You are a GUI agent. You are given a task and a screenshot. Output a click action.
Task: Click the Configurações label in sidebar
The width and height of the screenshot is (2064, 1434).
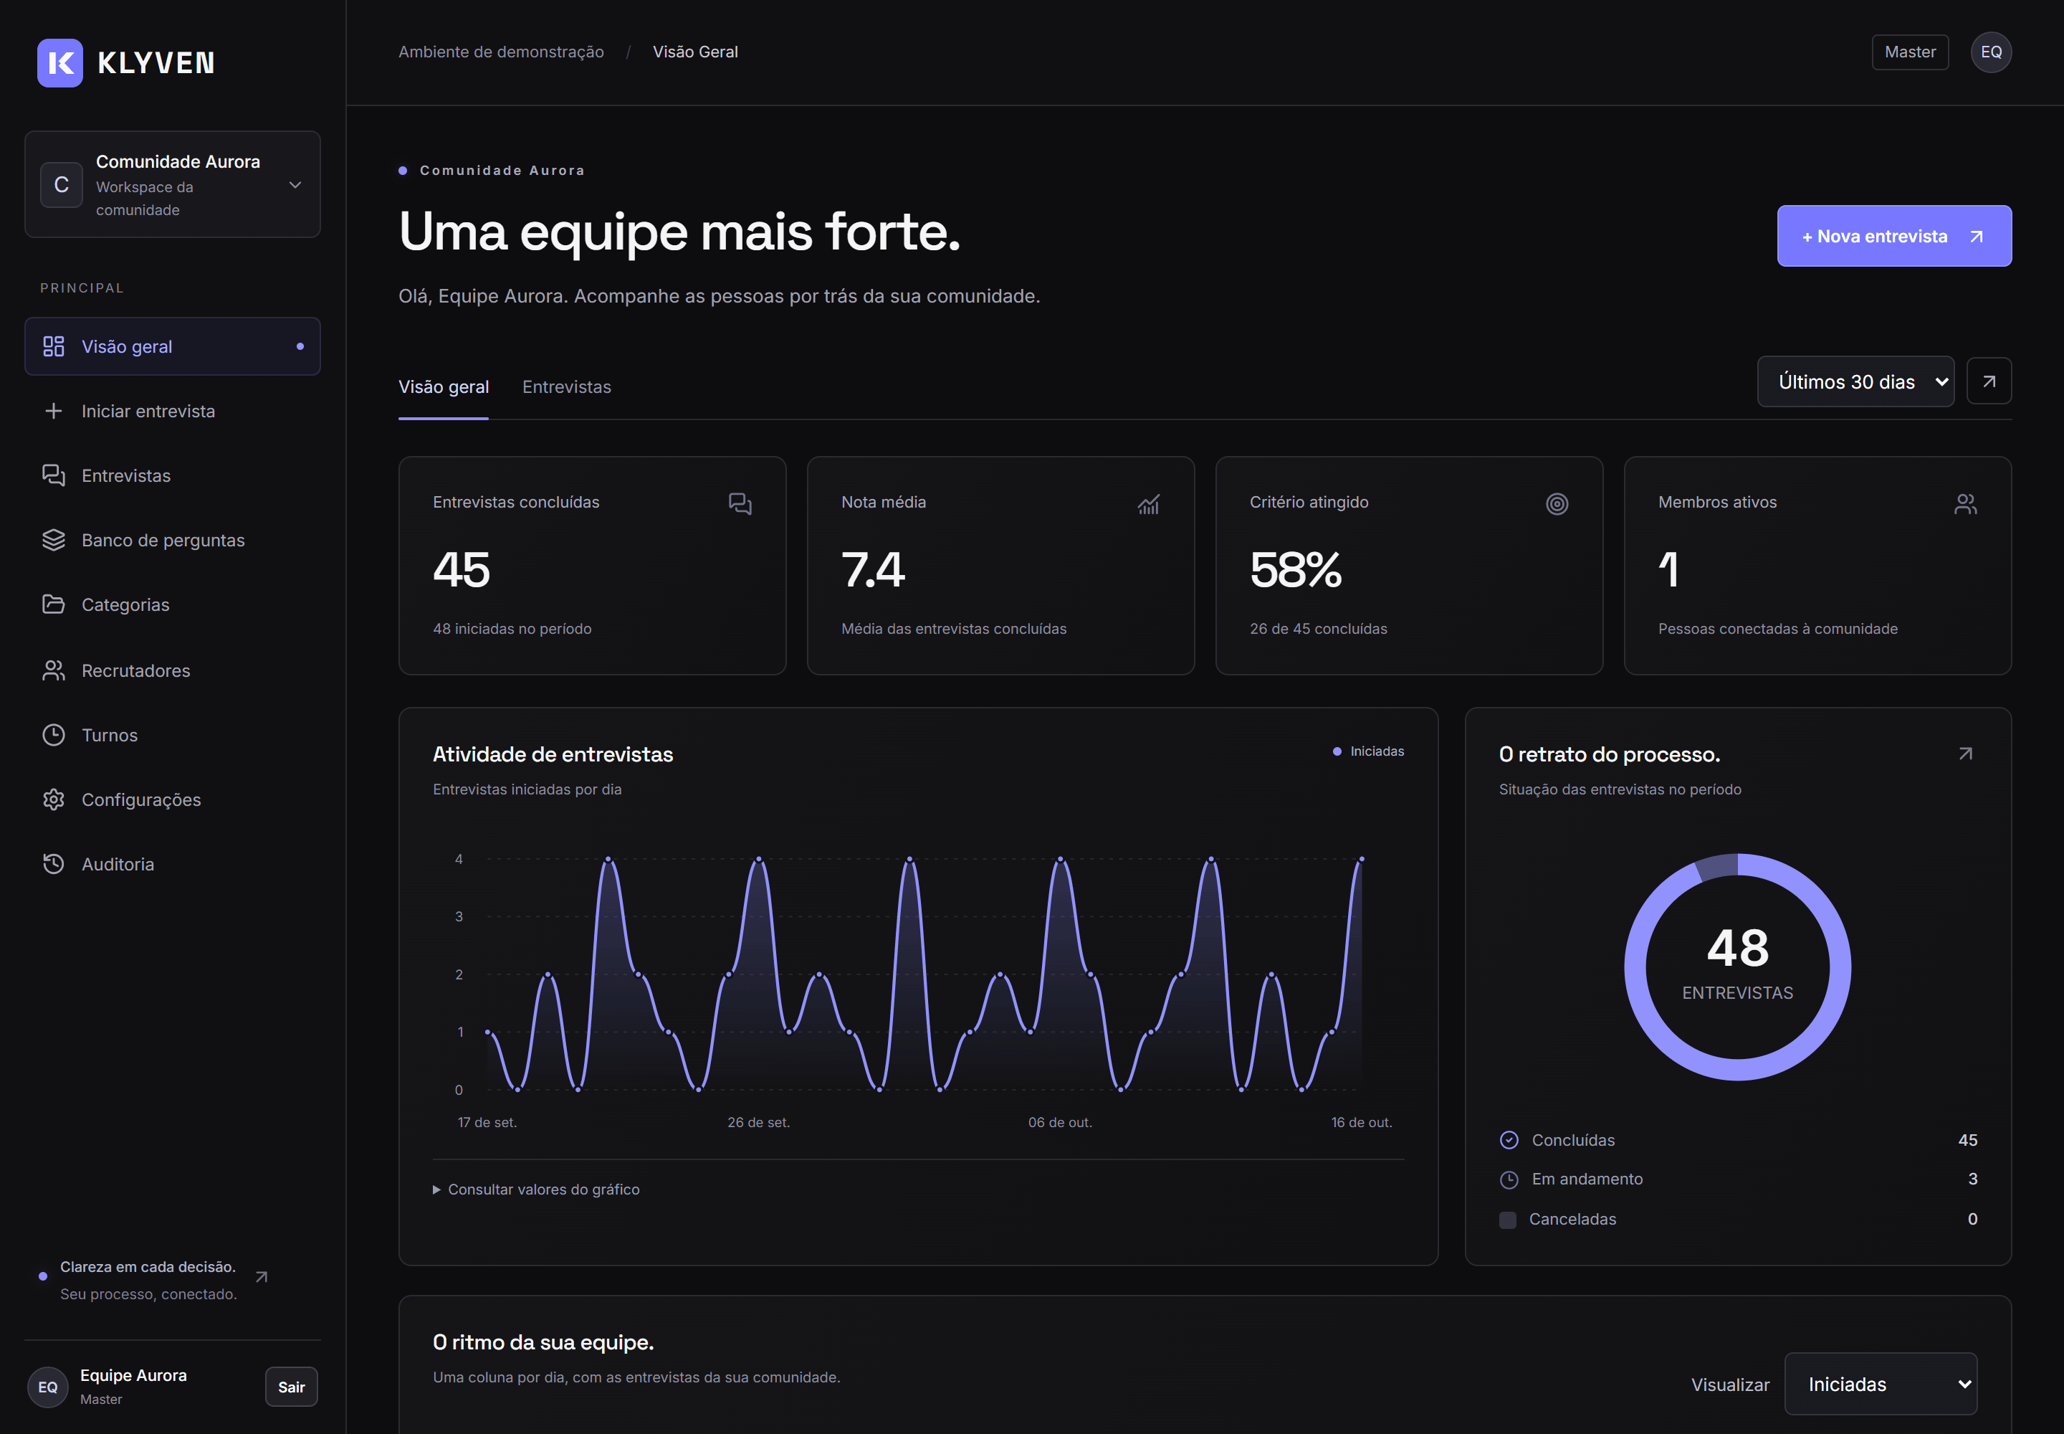click(x=141, y=799)
